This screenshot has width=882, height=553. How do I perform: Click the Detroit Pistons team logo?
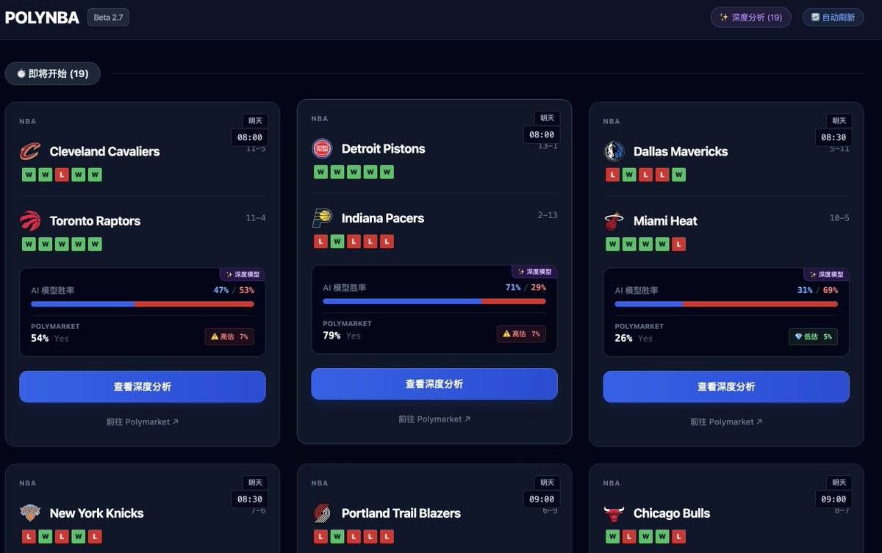pos(321,148)
